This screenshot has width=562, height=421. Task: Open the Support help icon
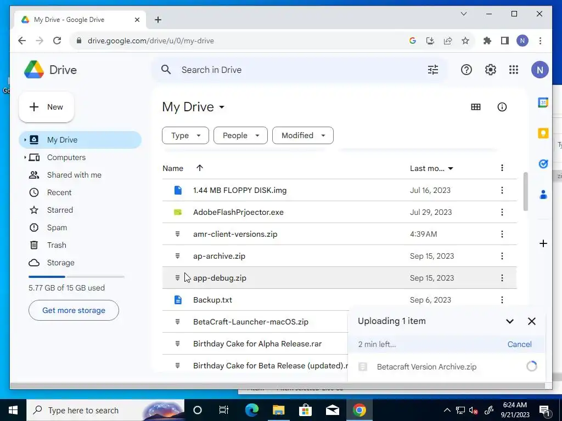[x=466, y=70]
